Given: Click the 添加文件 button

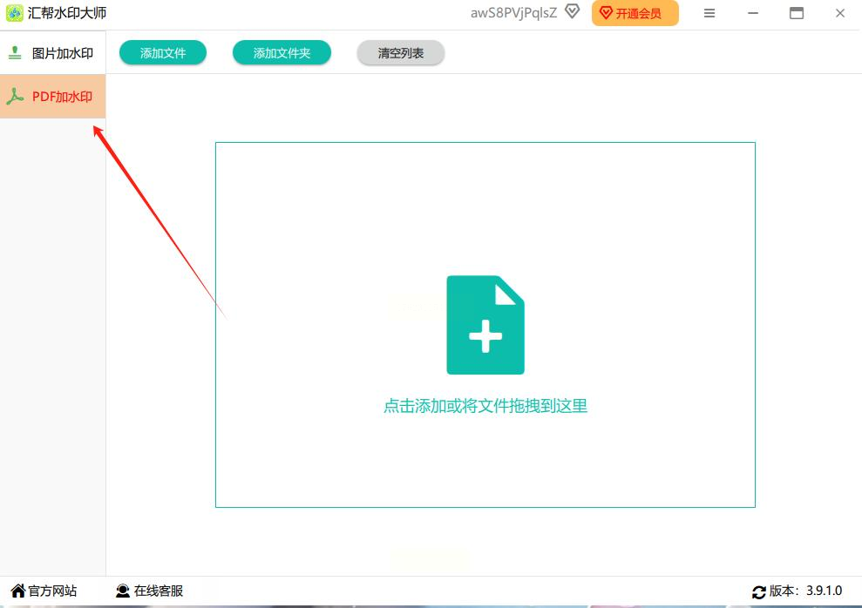Looking at the screenshot, I should click(x=163, y=53).
